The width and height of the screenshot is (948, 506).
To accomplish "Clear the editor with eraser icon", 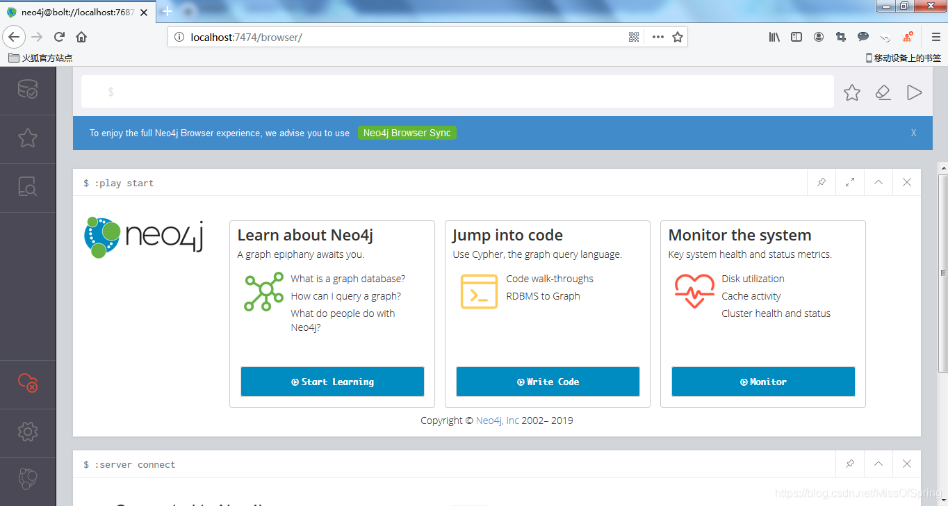I will [883, 92].
